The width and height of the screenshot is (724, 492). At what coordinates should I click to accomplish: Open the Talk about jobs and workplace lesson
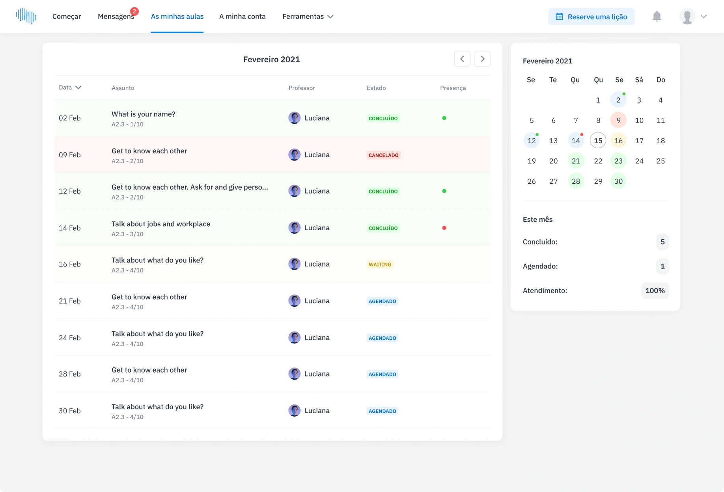point(160,224)
